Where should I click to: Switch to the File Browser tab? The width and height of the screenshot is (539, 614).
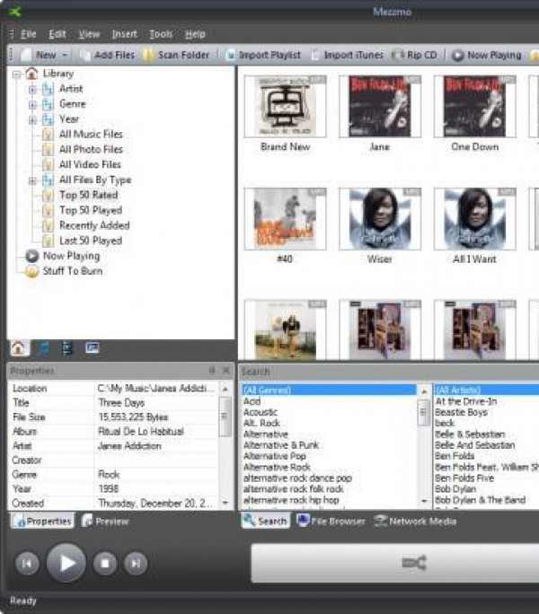tap(331, 521)
